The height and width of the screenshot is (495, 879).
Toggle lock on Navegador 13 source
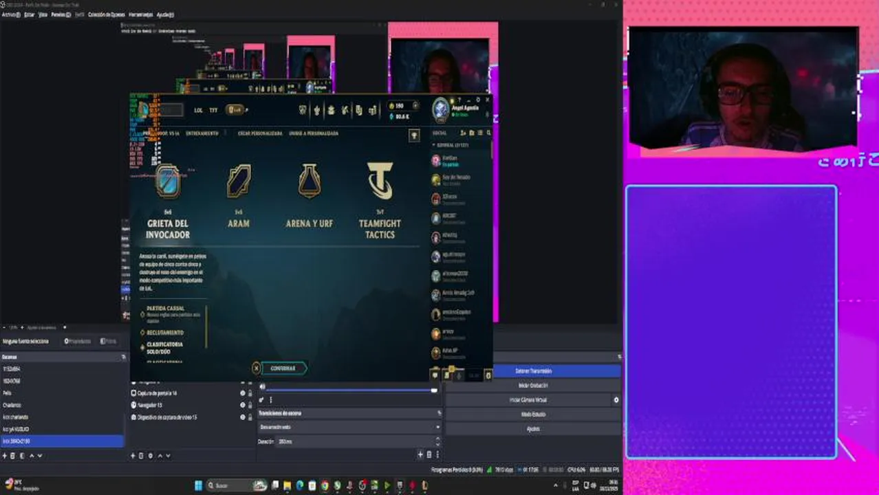click(x=250, y=406)
